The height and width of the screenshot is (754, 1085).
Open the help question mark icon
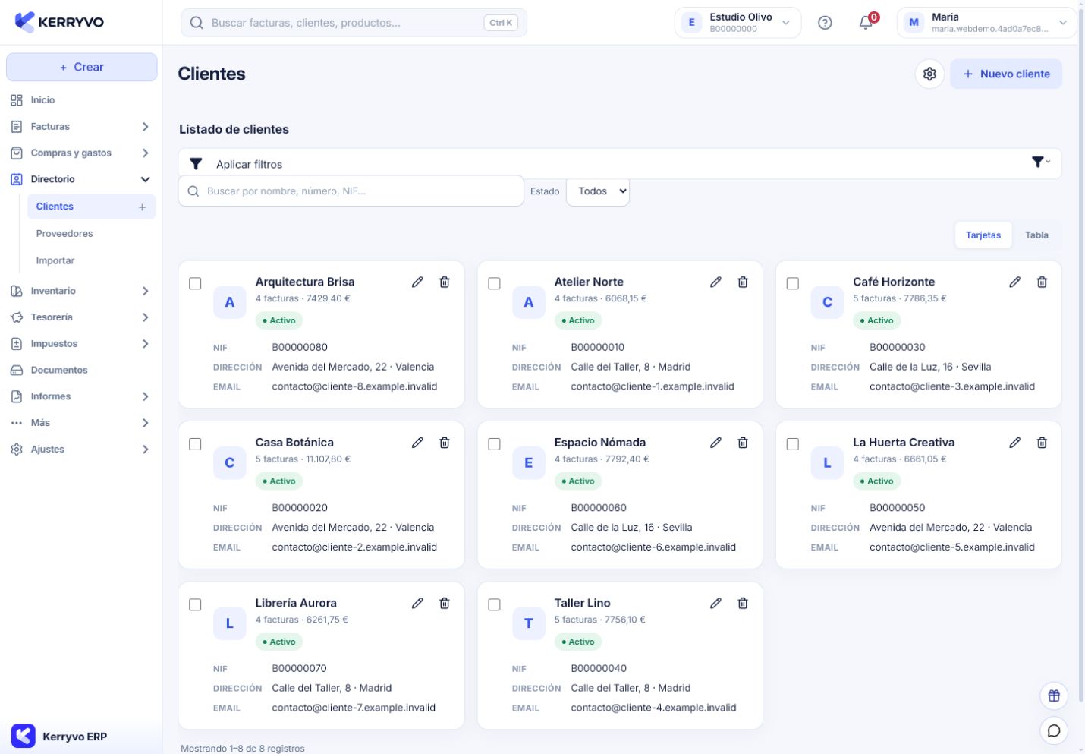click(x=825, y=23)
